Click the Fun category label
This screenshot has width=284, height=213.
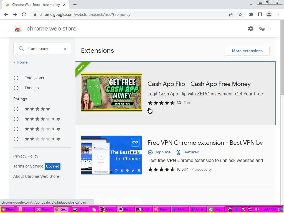click(187, 103)
